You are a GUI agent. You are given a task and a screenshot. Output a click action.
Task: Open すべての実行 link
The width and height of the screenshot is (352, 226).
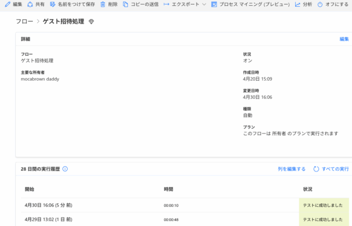(336, 169)
